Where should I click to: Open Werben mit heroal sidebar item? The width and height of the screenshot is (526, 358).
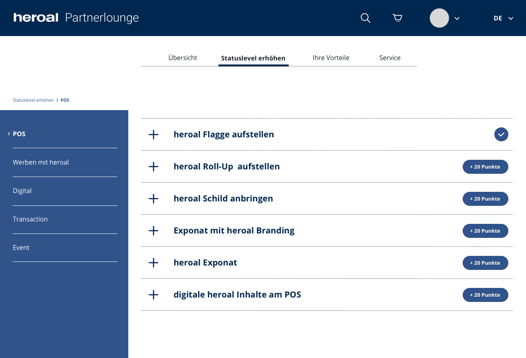pos(41,162)
